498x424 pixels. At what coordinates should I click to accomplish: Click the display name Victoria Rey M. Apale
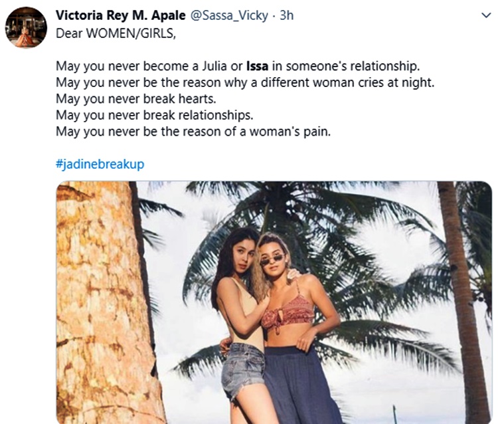tap(112, 15)
